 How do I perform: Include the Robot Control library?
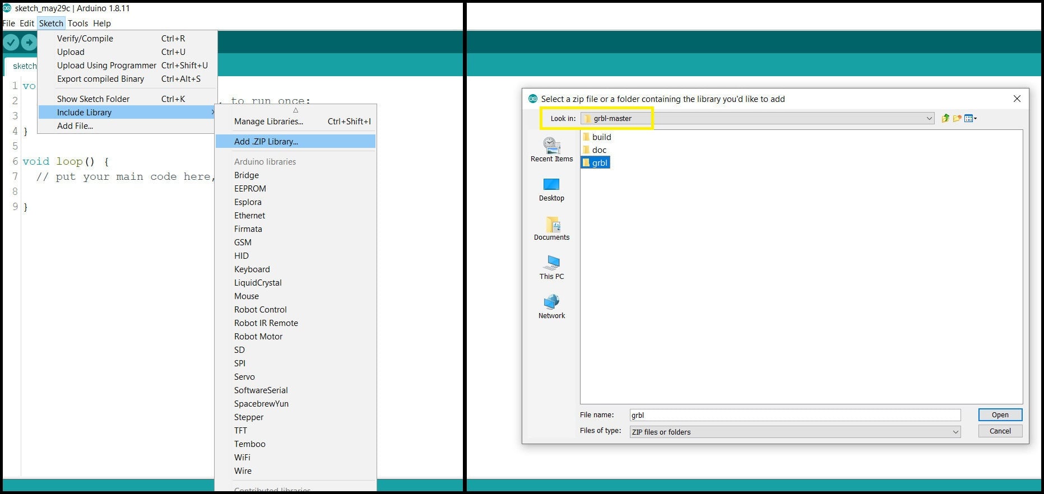point(295,309)
